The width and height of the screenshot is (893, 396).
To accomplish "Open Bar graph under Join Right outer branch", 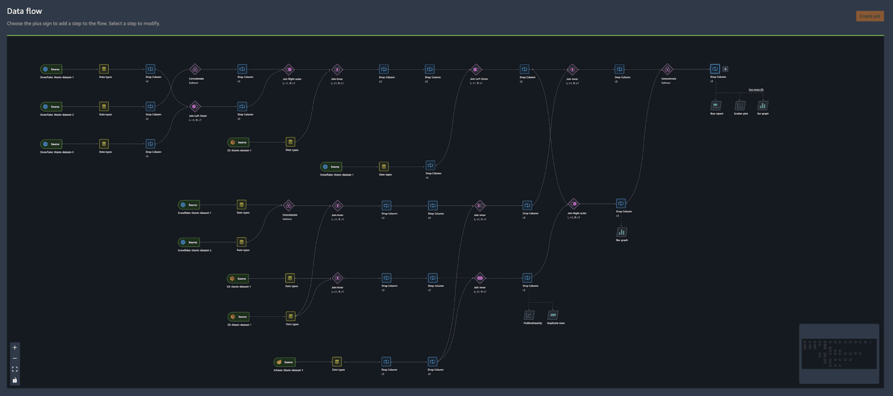I will (621, 232).
